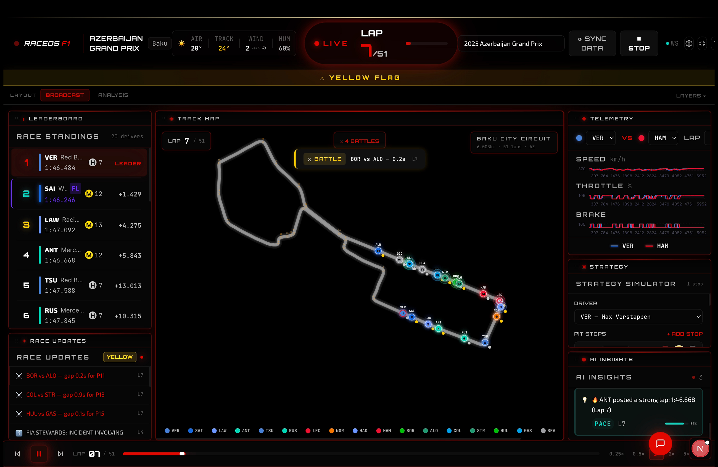The height and width of the screenshot is (467, 718).
Task: Click the 4 Battles button
Action: point(359,141)
